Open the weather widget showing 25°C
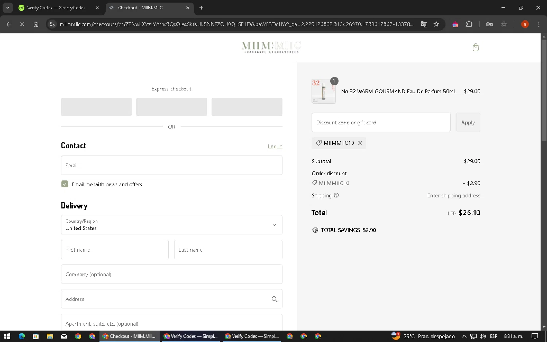This screenshot has height=342, width=547. click(x=423, y=336)
